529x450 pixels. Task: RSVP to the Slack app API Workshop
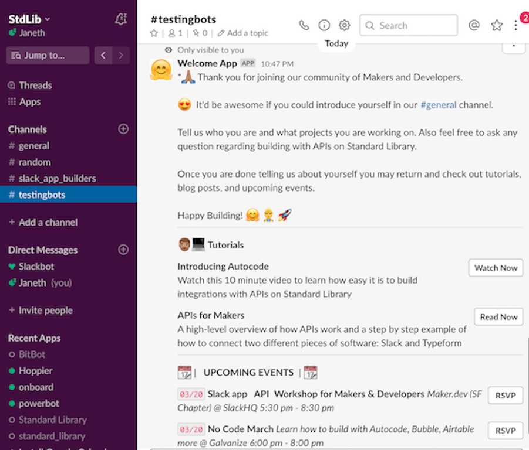pyautogui.click(x=506, y=396)
